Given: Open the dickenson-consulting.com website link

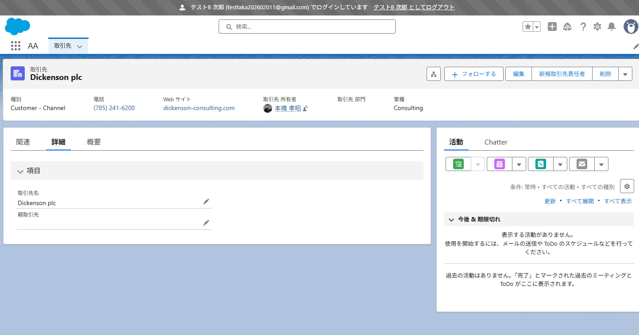Looking at the screenshot, I should [x=199, y=108].
